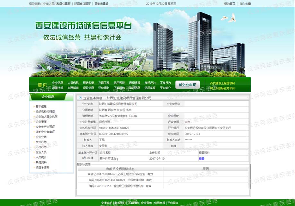
Task: Open the 平台简介 footer link
Action: click(173, 203)
